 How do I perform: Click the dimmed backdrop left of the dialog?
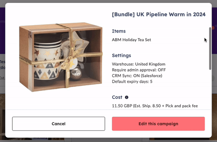[x=3, y=69]
